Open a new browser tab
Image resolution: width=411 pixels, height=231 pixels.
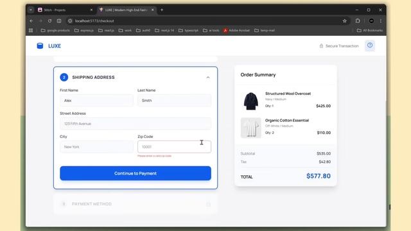click(x=162, y=10)
